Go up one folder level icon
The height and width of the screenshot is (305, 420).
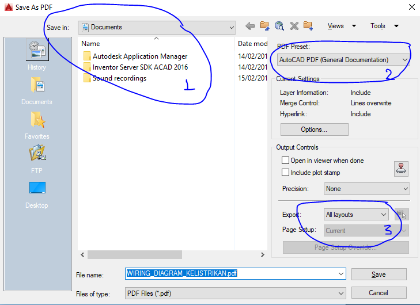264,26
